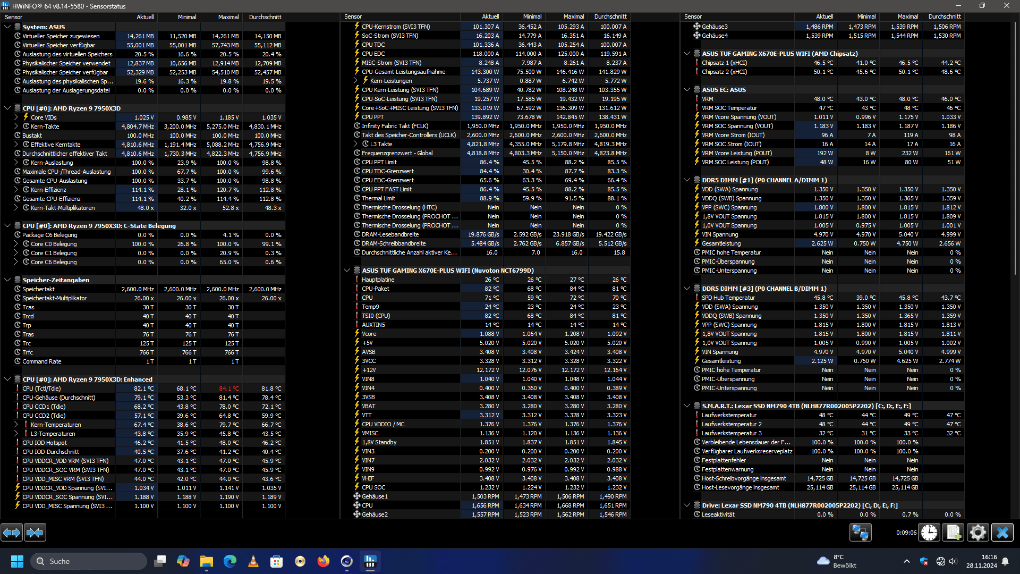This screenshot has height=574, width=1020.
Task: Expand the Kern-Takte sub-entries
Action: [x=16, y=126]
